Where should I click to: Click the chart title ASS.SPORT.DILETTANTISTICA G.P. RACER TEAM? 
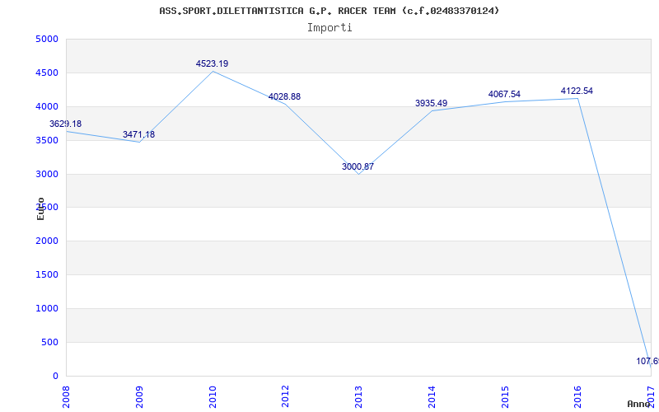(329, 11)
